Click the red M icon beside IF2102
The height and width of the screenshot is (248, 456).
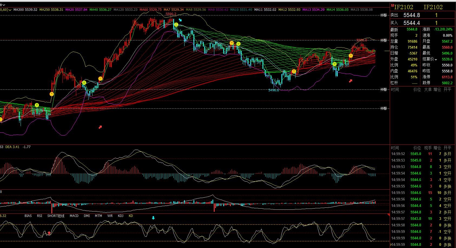(392, 5)
